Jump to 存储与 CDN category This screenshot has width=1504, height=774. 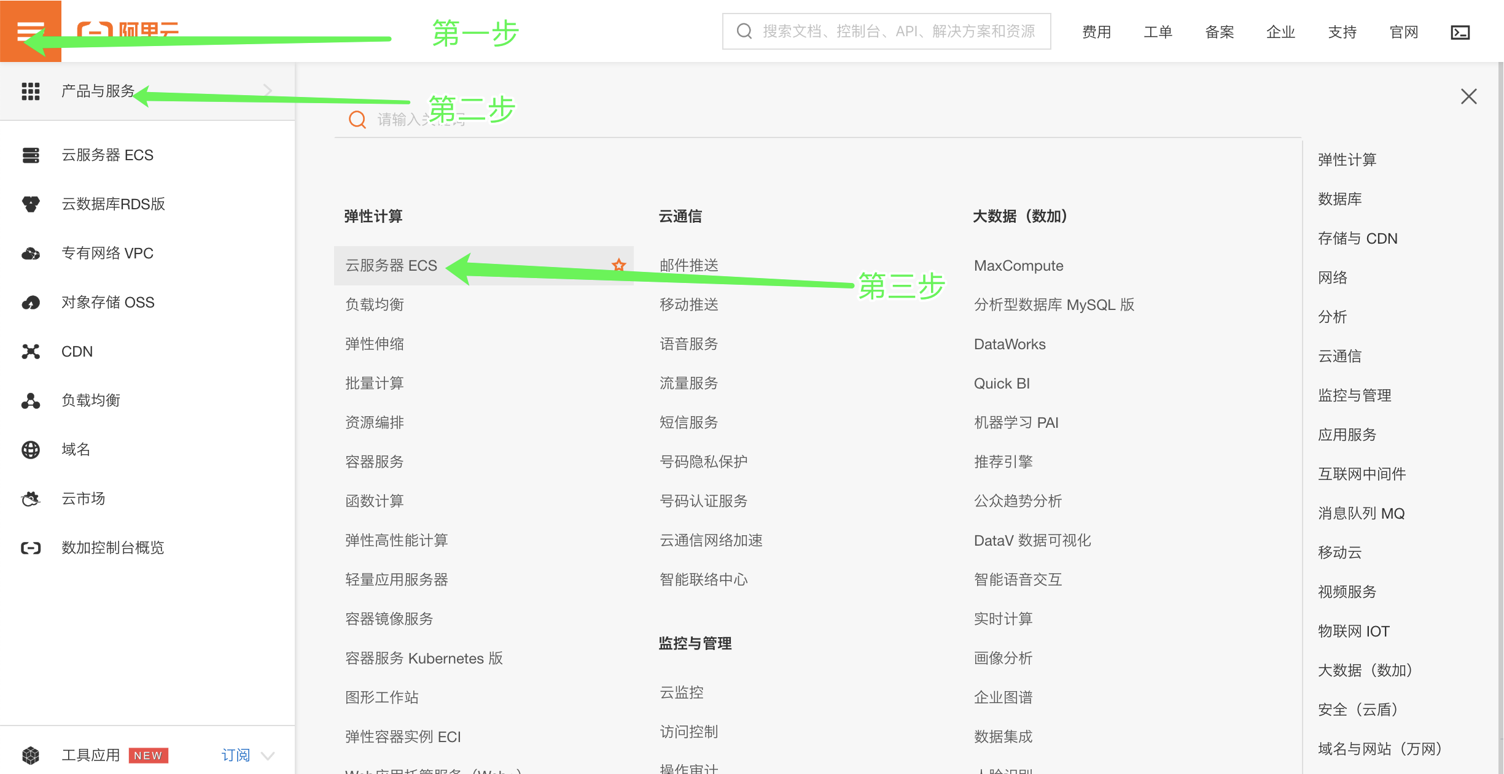(x=1357, y=239)
